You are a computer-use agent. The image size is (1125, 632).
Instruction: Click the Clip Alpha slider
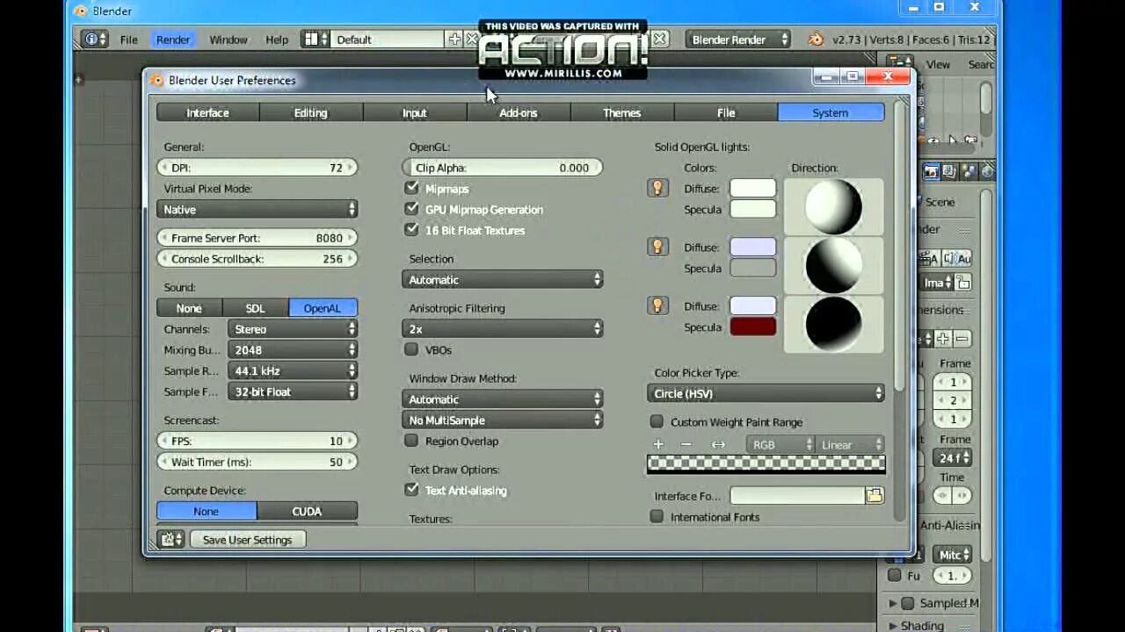point(503,167)
